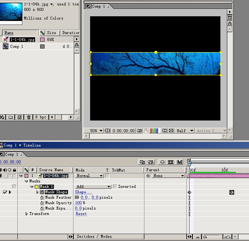Click timeline current time 0:00:00:00
The height and width of the screenshot is (241, 249).
[10, 162]
